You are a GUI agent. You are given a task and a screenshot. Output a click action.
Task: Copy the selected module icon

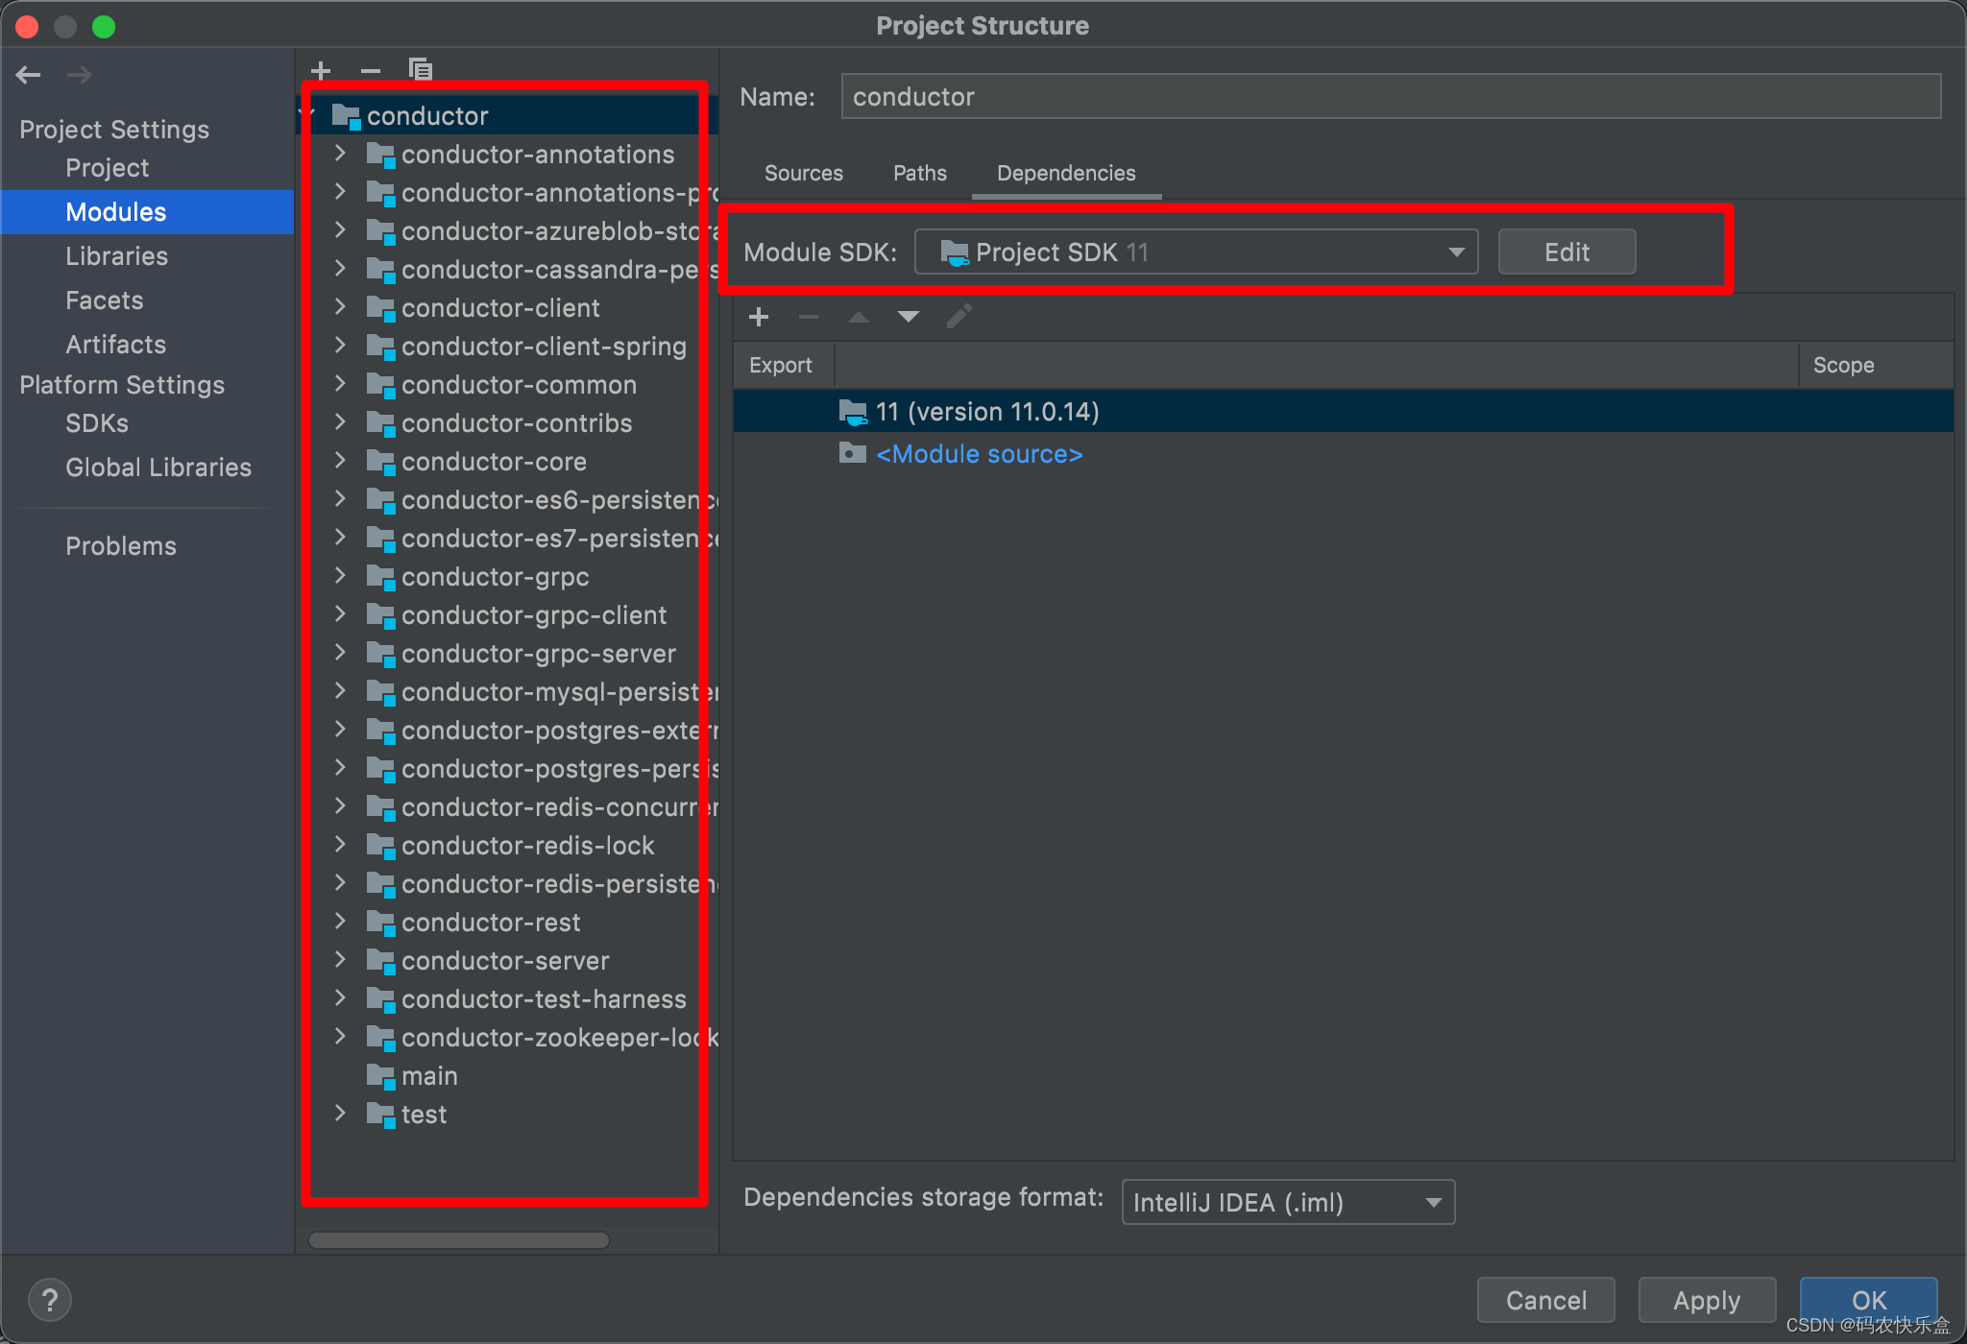click(421, 70)
